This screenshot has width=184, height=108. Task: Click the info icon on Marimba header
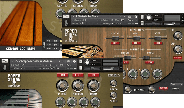pyautogui.click(x=136, y=17)
